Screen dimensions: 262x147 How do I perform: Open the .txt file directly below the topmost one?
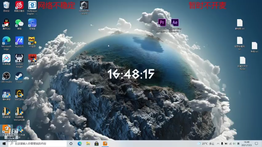pos(240,43)
